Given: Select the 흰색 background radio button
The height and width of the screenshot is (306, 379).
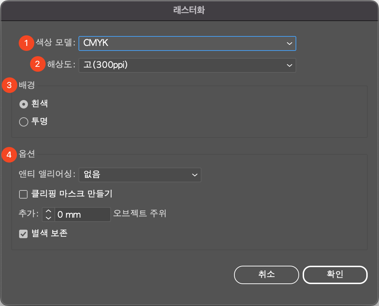Looking at the screenshot, I should [x=23, y=104].
